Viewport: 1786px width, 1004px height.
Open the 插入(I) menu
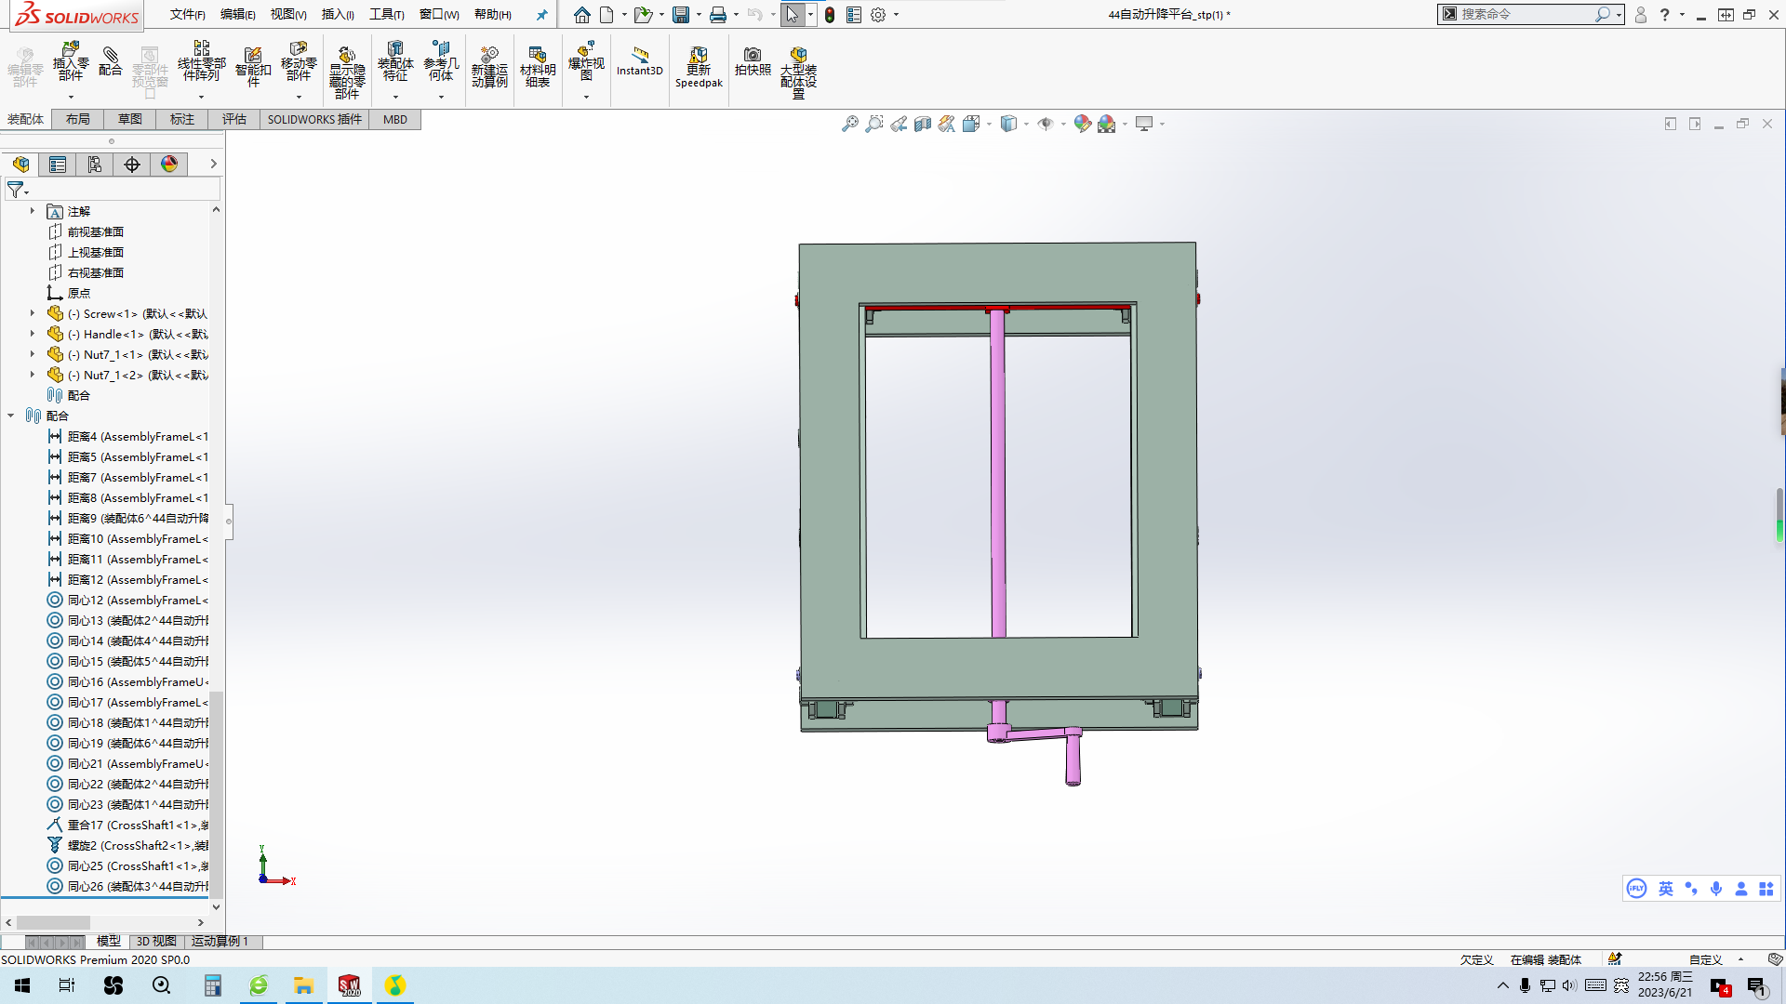pos(338,15)
